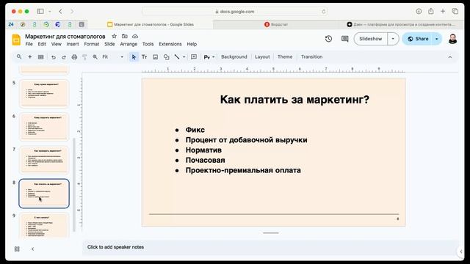Click the Transition button
The height and width of the screenshot is (264, 470).
(311, 57)
